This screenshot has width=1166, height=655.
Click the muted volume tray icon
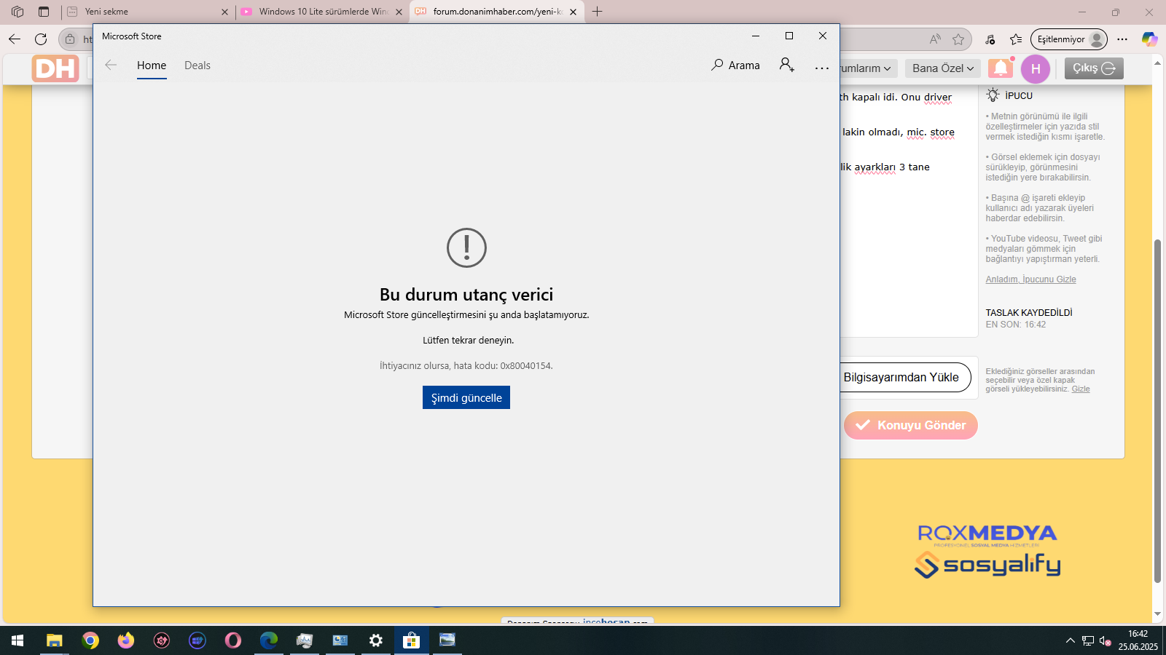click(x=1106, y=641)
